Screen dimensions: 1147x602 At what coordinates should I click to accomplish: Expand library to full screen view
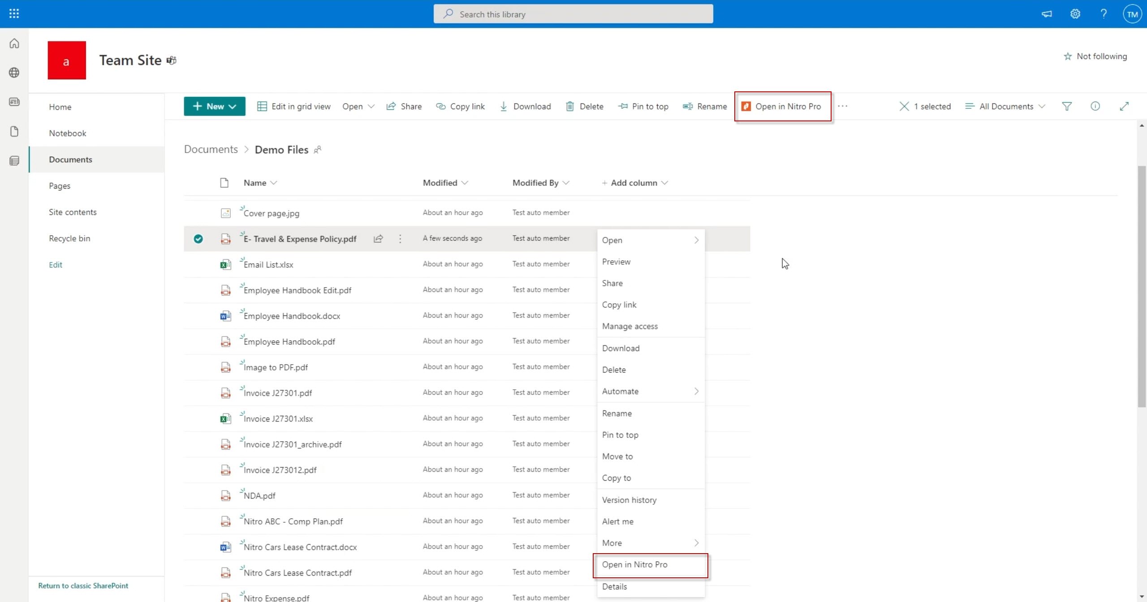[x=1125, y=106]
